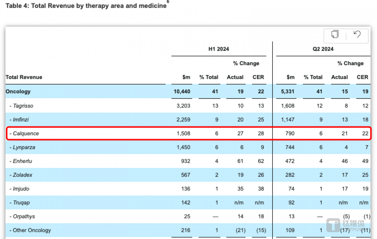The image size is (377, 239).
Task: Click the Table 4 title text
Action: [86, 6]
